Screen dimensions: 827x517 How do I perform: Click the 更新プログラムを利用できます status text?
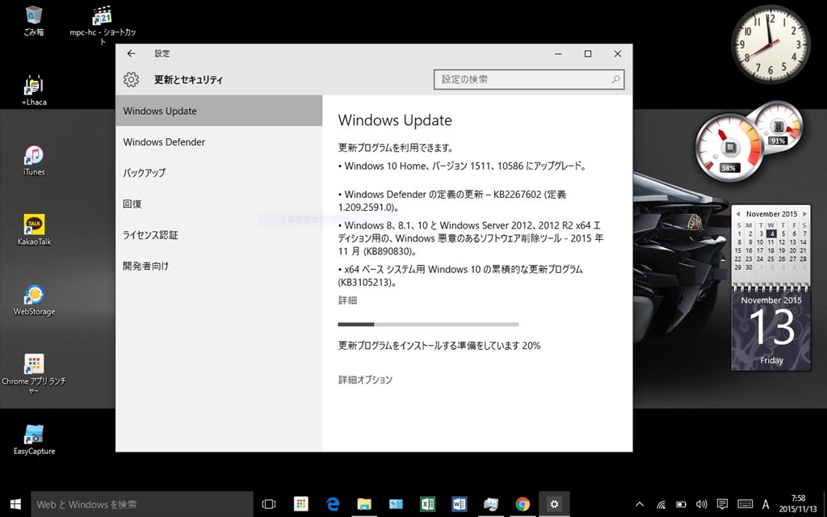[x=396, y=148]
